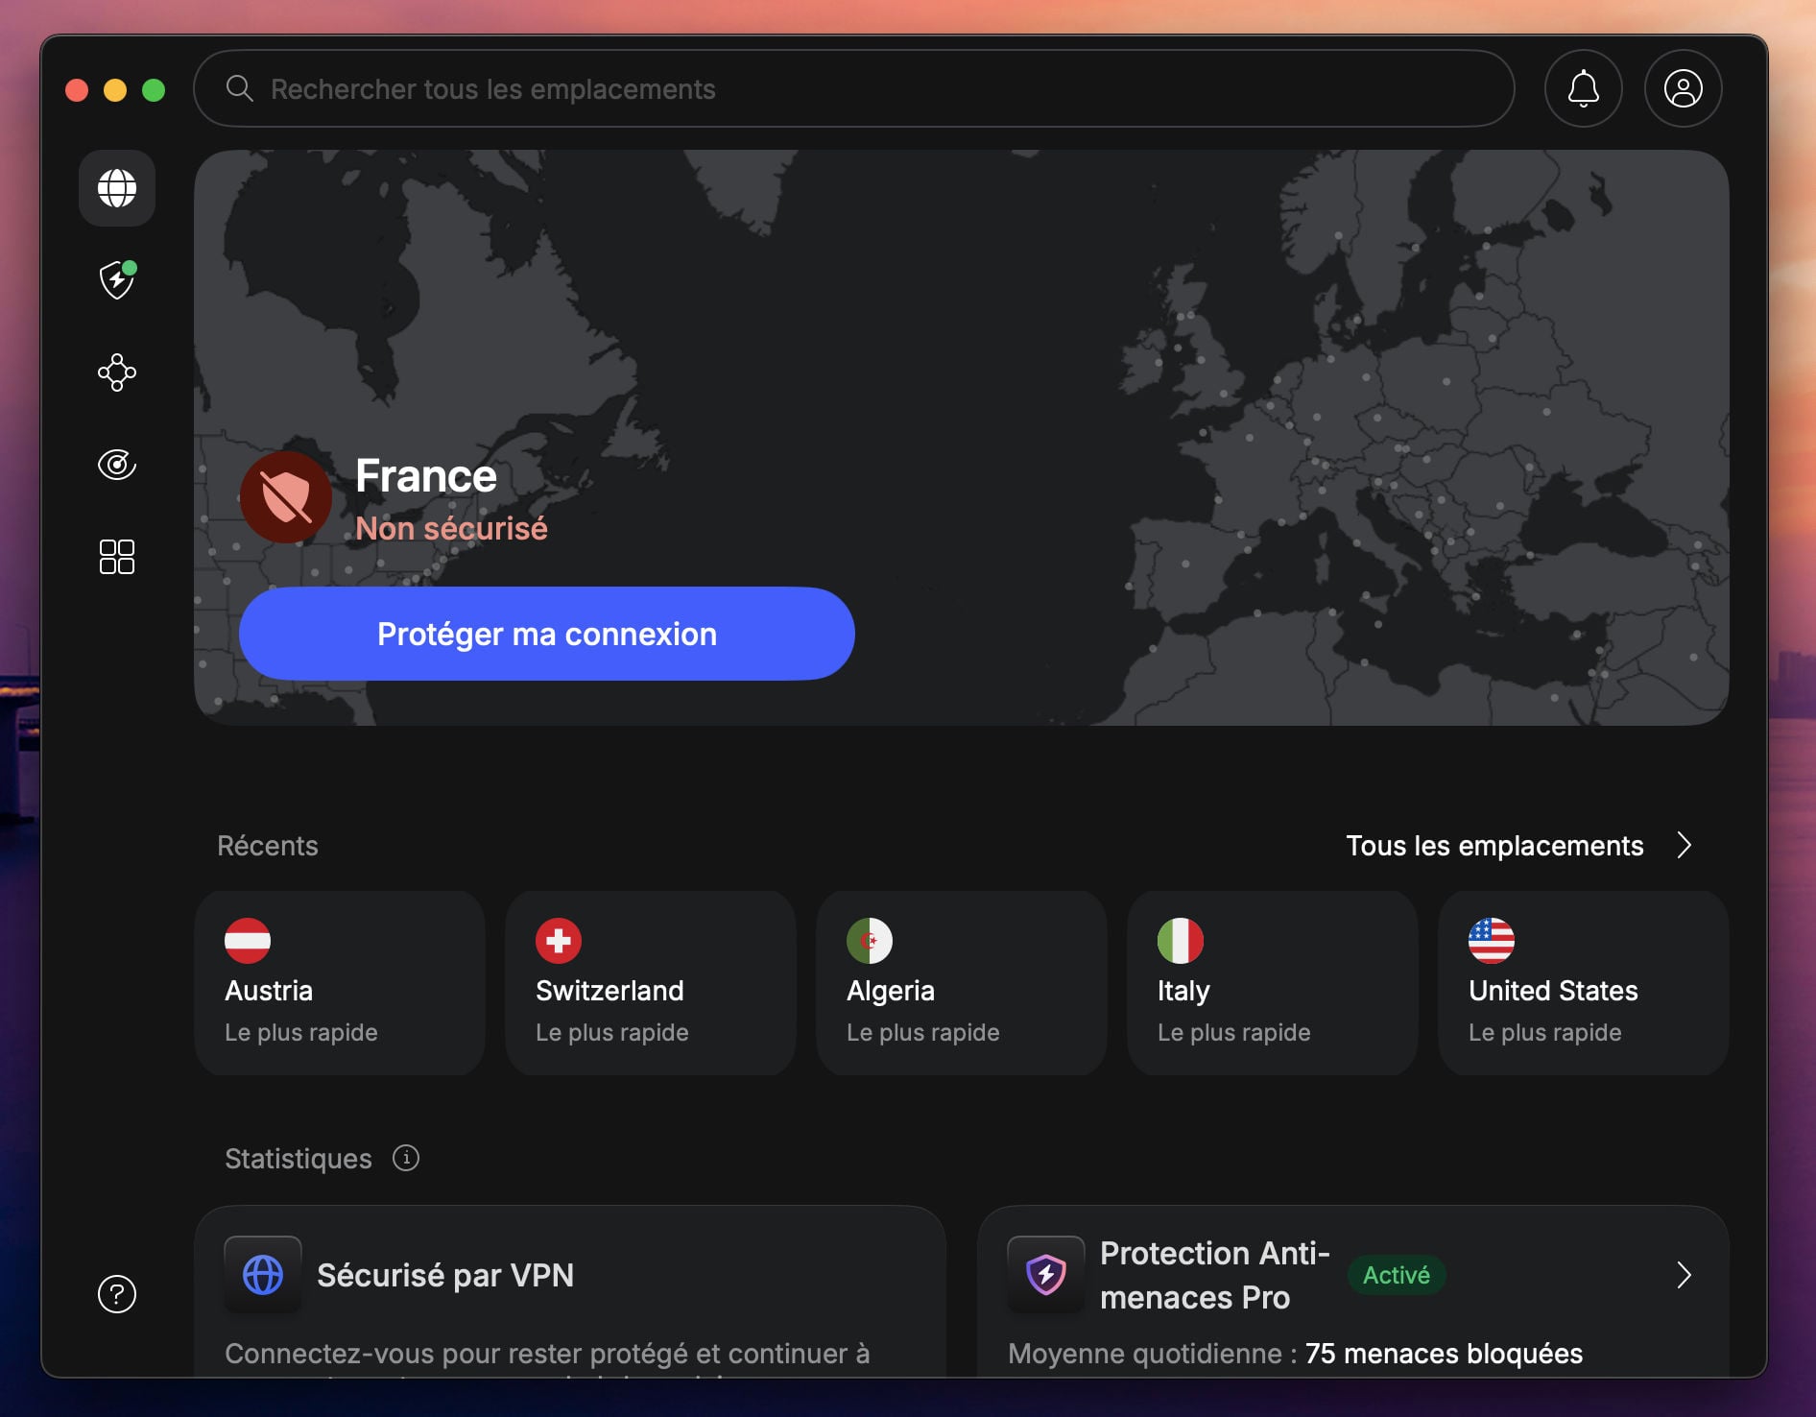Open the account profile icon

tap(1683, 88)
